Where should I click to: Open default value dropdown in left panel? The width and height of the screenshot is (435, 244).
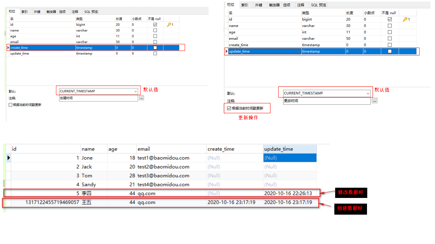[135, 91]
